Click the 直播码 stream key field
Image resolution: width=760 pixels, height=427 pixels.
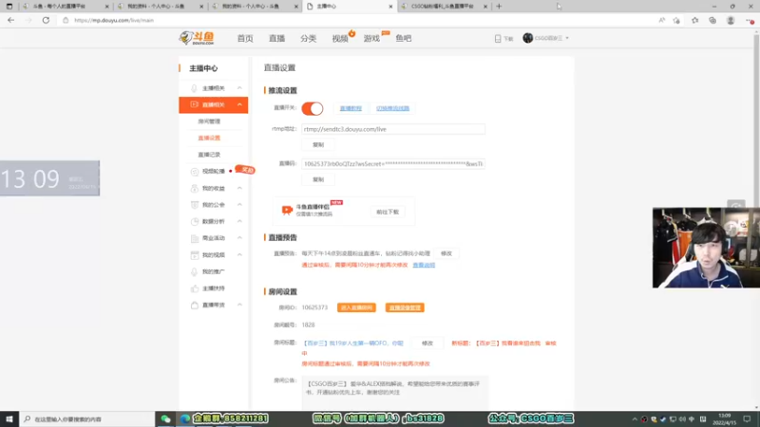(393, 164)
